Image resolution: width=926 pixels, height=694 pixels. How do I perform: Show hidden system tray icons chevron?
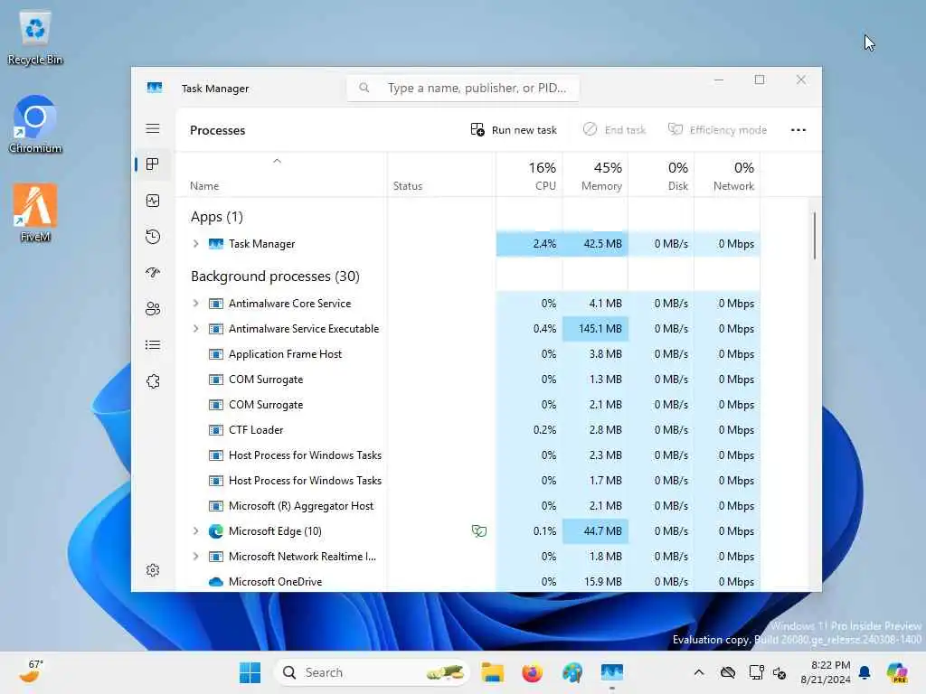[699, 672]
